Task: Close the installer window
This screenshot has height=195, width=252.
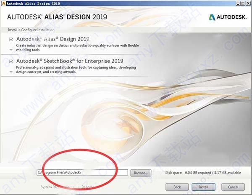Action: tap(248, 3)
